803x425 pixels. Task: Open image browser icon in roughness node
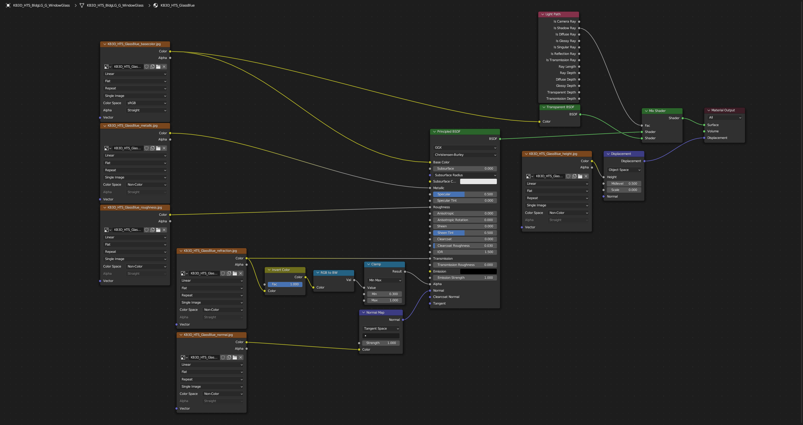tap(107, 230)
